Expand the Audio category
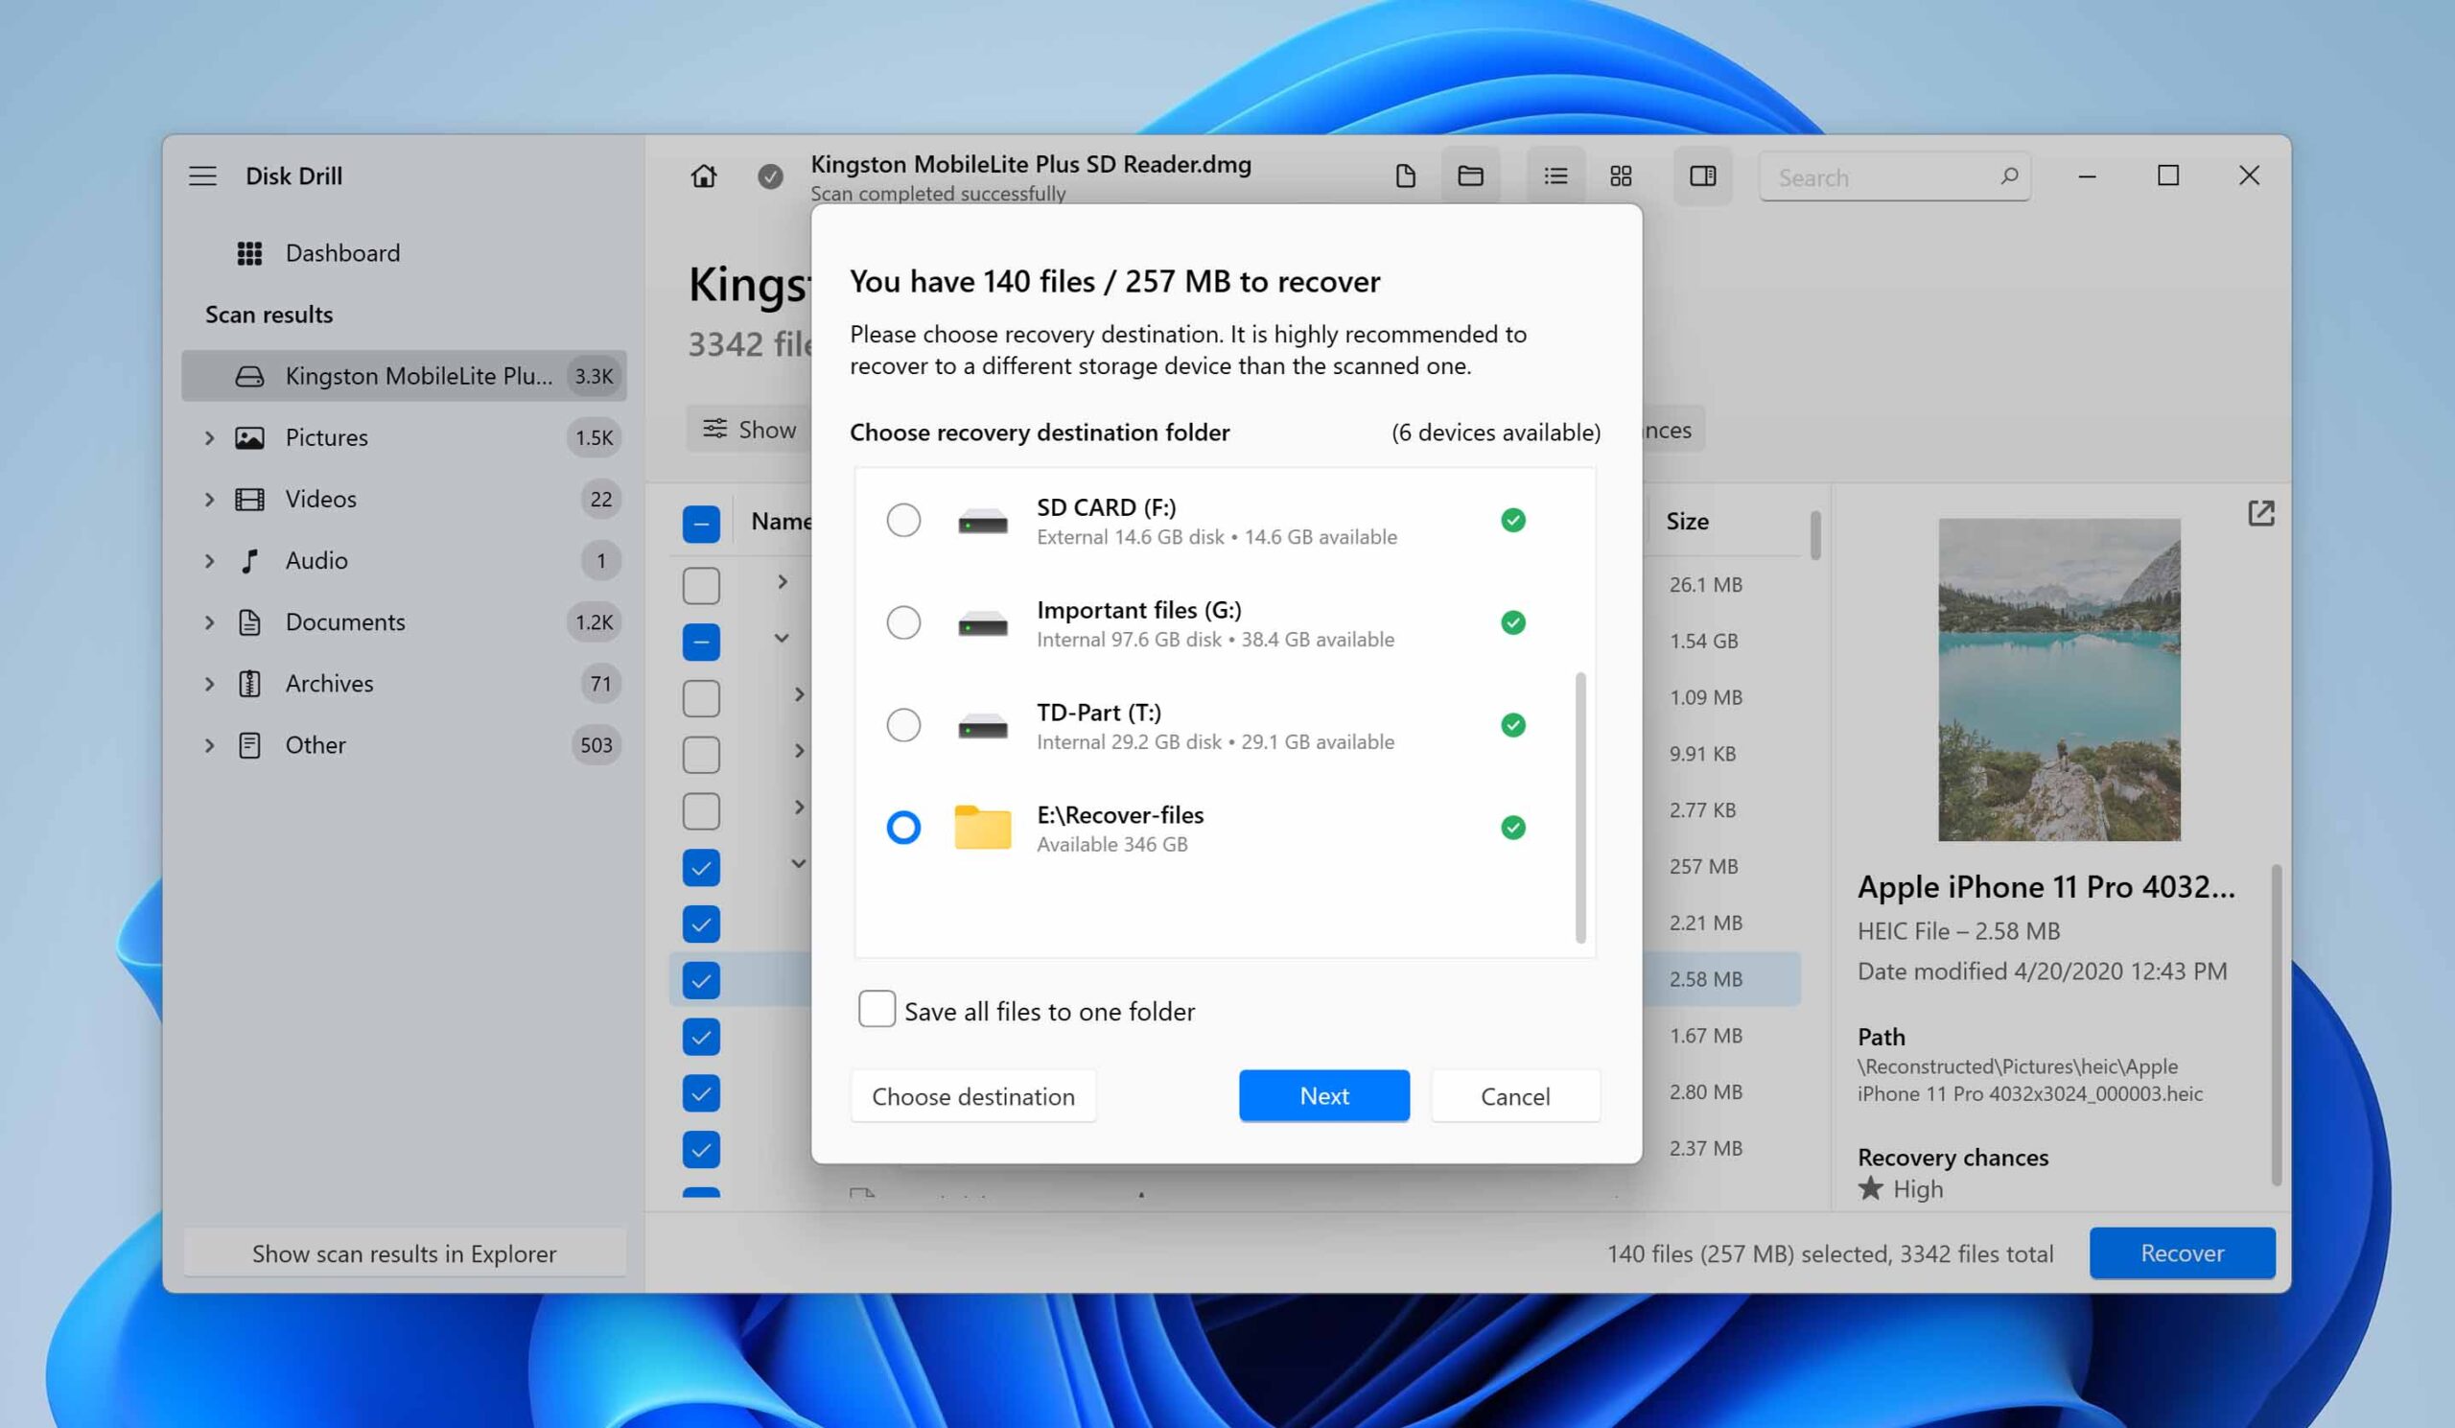Screen dimensions: 2455x1428 [x=208, y=560]
